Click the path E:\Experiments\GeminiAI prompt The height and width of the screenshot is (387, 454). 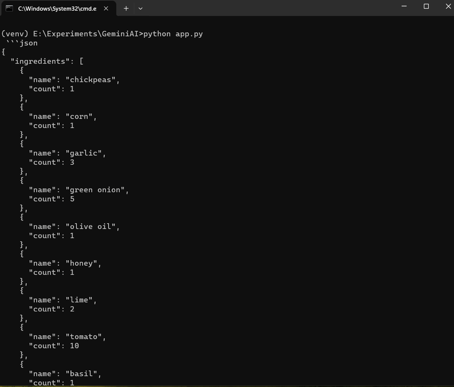pyautogui.click(x=88, y=34)
